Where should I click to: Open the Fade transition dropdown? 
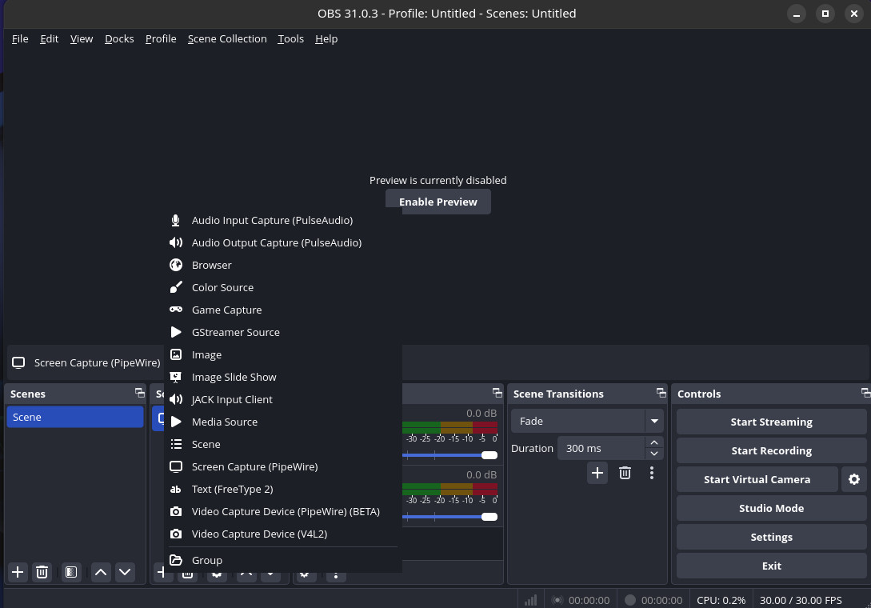pyautogui.click(x=653, y=420)
